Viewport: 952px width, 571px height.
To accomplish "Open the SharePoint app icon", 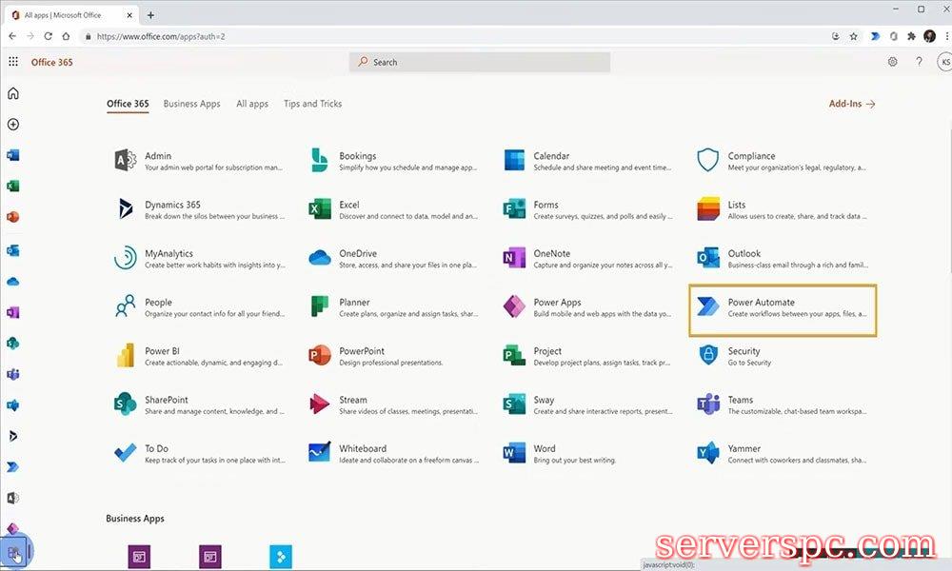I will click(x=125, y=404).
